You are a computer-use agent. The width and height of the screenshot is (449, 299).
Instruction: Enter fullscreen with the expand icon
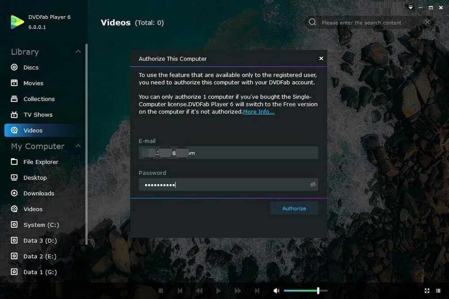[427, 291]
